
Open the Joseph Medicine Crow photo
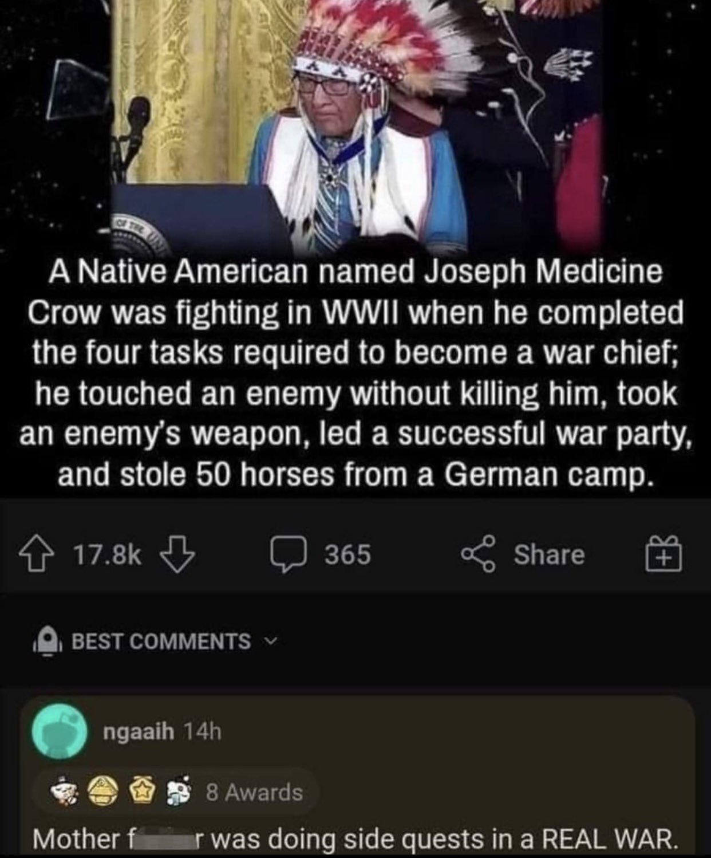355,126
